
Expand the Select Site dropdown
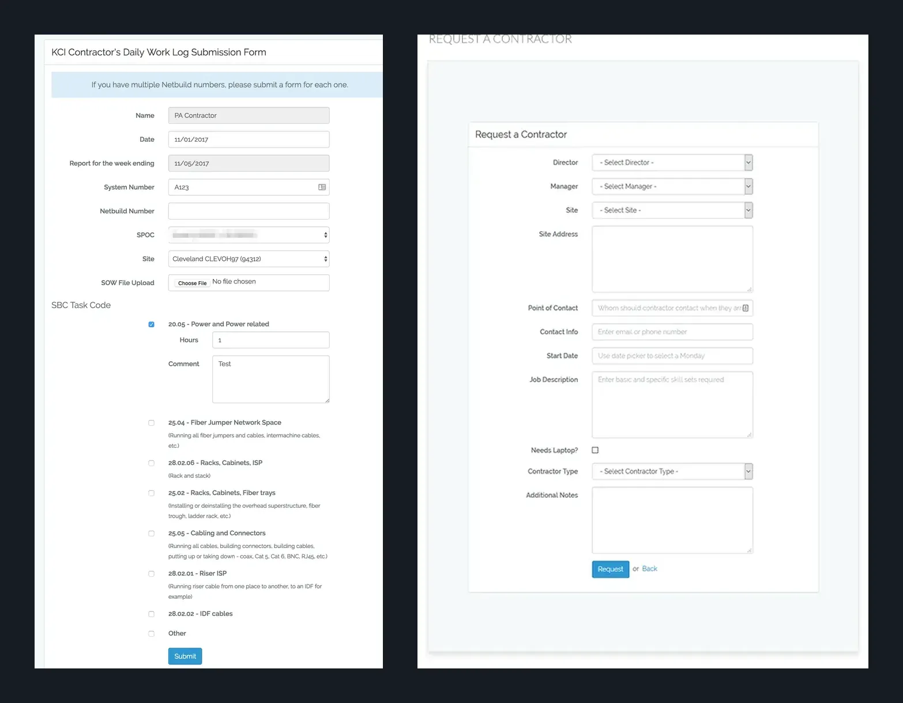(x=672, y=210)
